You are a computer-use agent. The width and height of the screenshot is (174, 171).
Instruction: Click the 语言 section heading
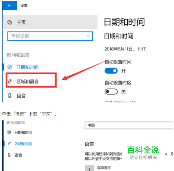point(89,144)
